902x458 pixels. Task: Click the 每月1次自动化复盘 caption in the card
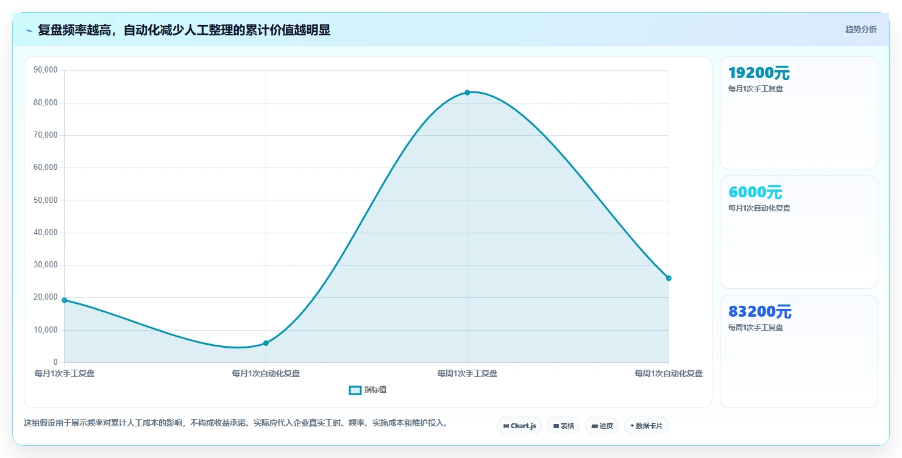click(759, 208)
